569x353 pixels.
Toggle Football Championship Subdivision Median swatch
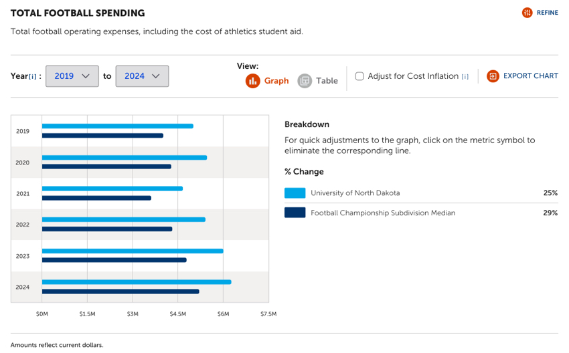(295, 213)
